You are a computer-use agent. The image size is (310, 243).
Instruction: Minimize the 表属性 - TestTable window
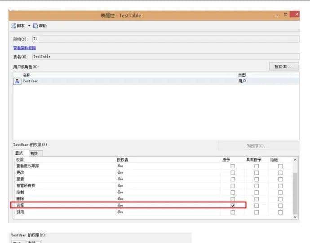[x=277, y=15]
